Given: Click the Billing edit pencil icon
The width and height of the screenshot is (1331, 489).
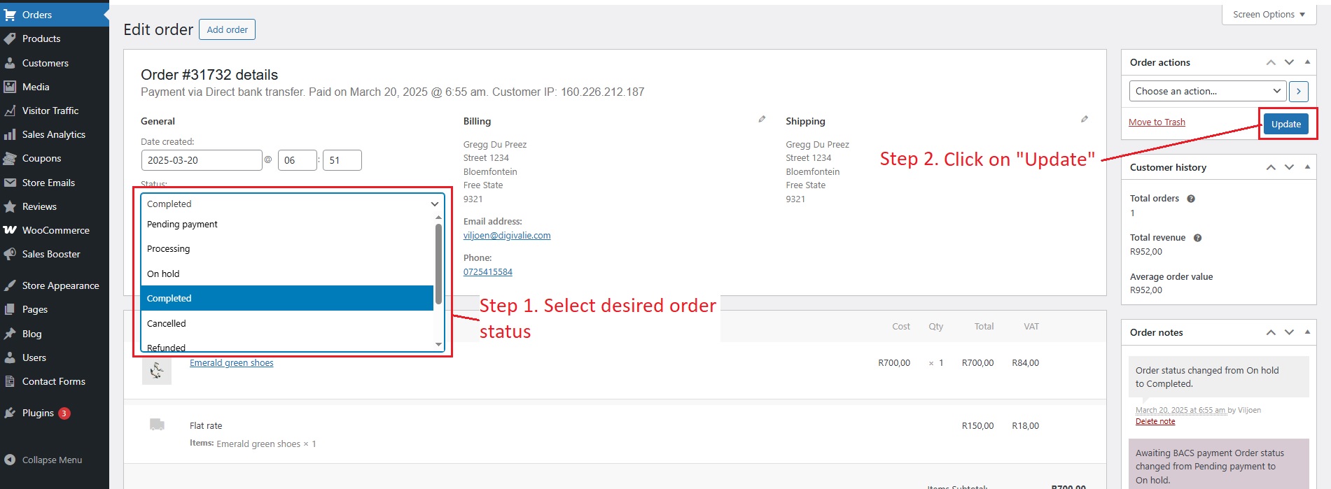Looking at the screenshot, I should pos(762,120).
